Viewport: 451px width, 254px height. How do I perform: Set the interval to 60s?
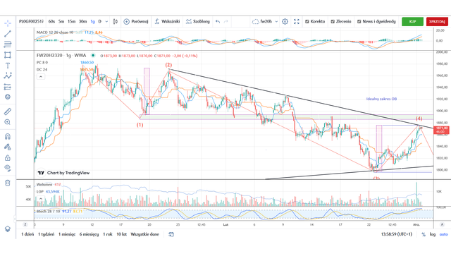[51, 22]
